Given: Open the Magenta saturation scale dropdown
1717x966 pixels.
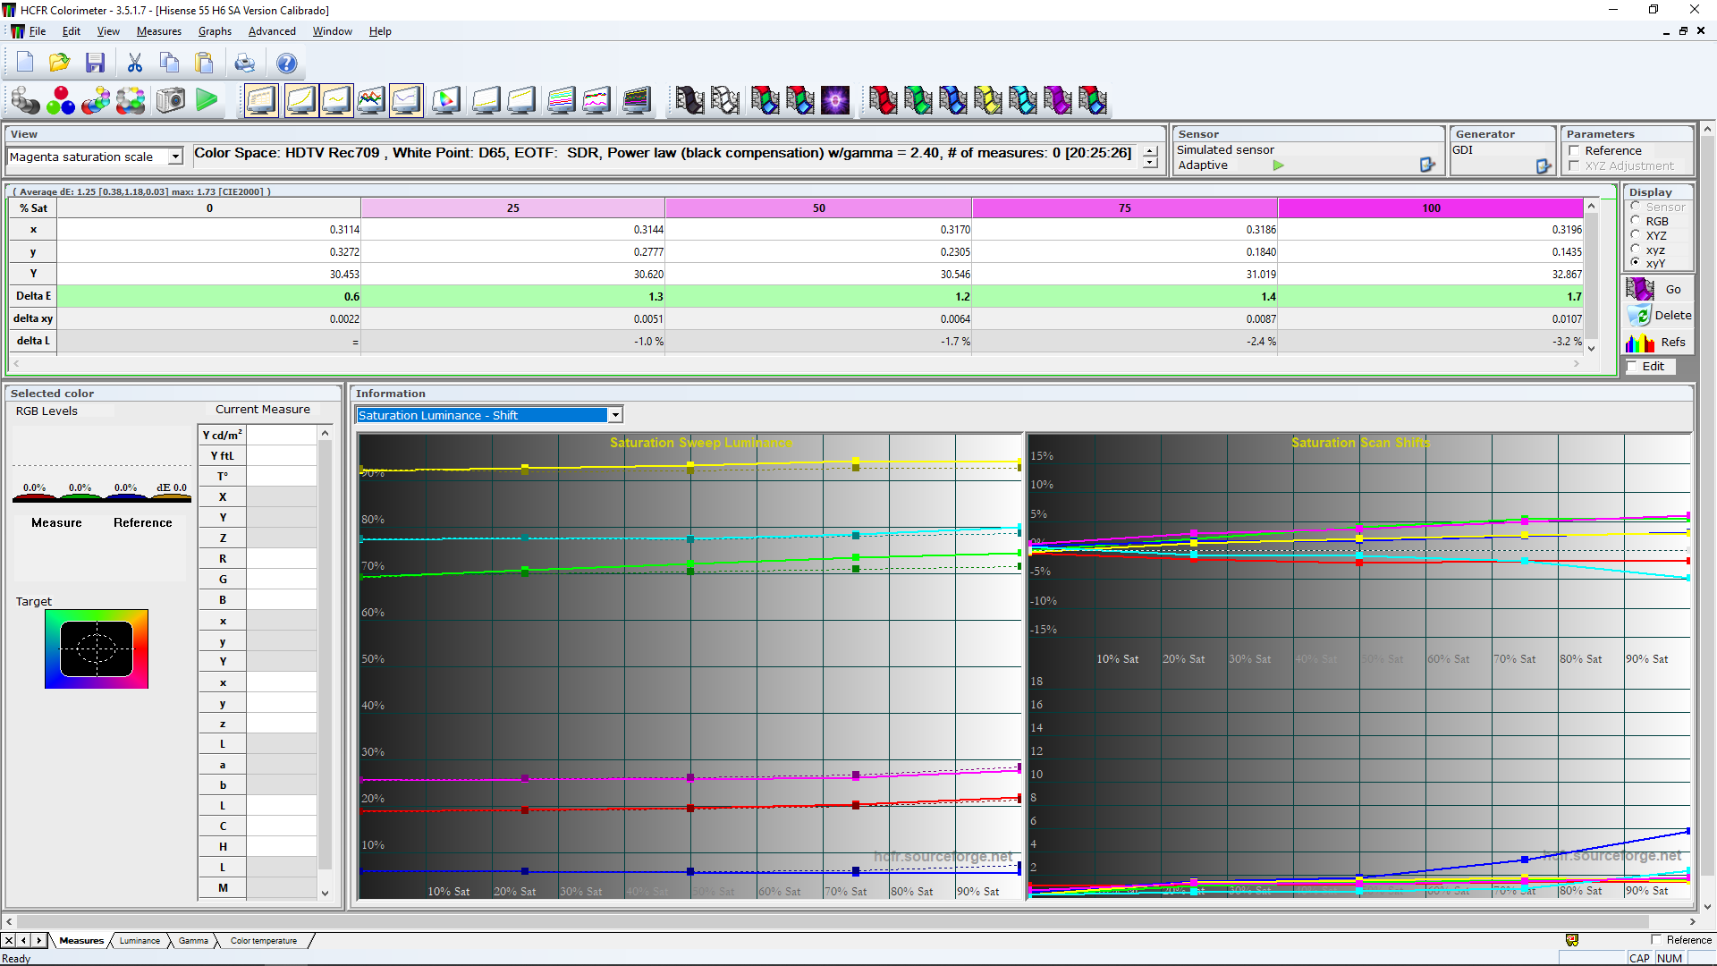Looking at the screenshot, I should click(x=175, y=157).
